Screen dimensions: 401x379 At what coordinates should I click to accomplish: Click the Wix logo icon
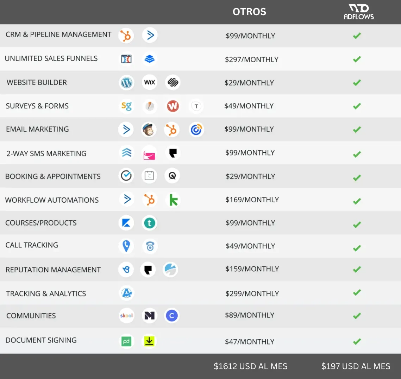pos(150,82)
